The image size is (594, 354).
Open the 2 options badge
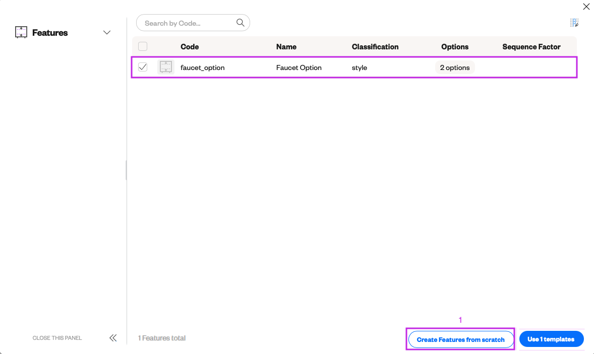pyautogui.click(x=455, y=67)
